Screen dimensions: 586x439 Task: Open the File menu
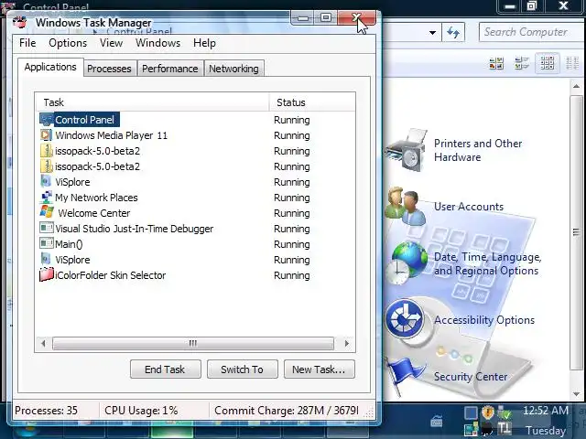click(27, 43)
